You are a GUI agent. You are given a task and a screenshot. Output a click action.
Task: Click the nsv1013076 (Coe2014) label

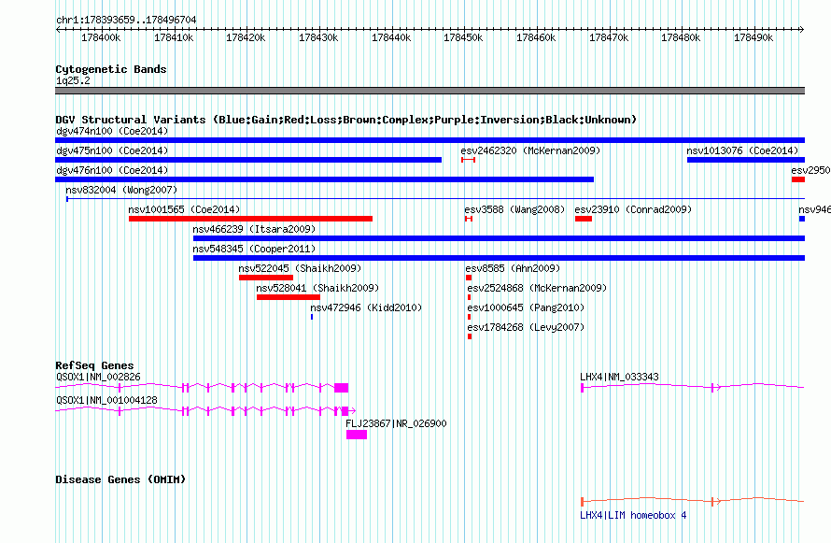[x=742, y=150]
